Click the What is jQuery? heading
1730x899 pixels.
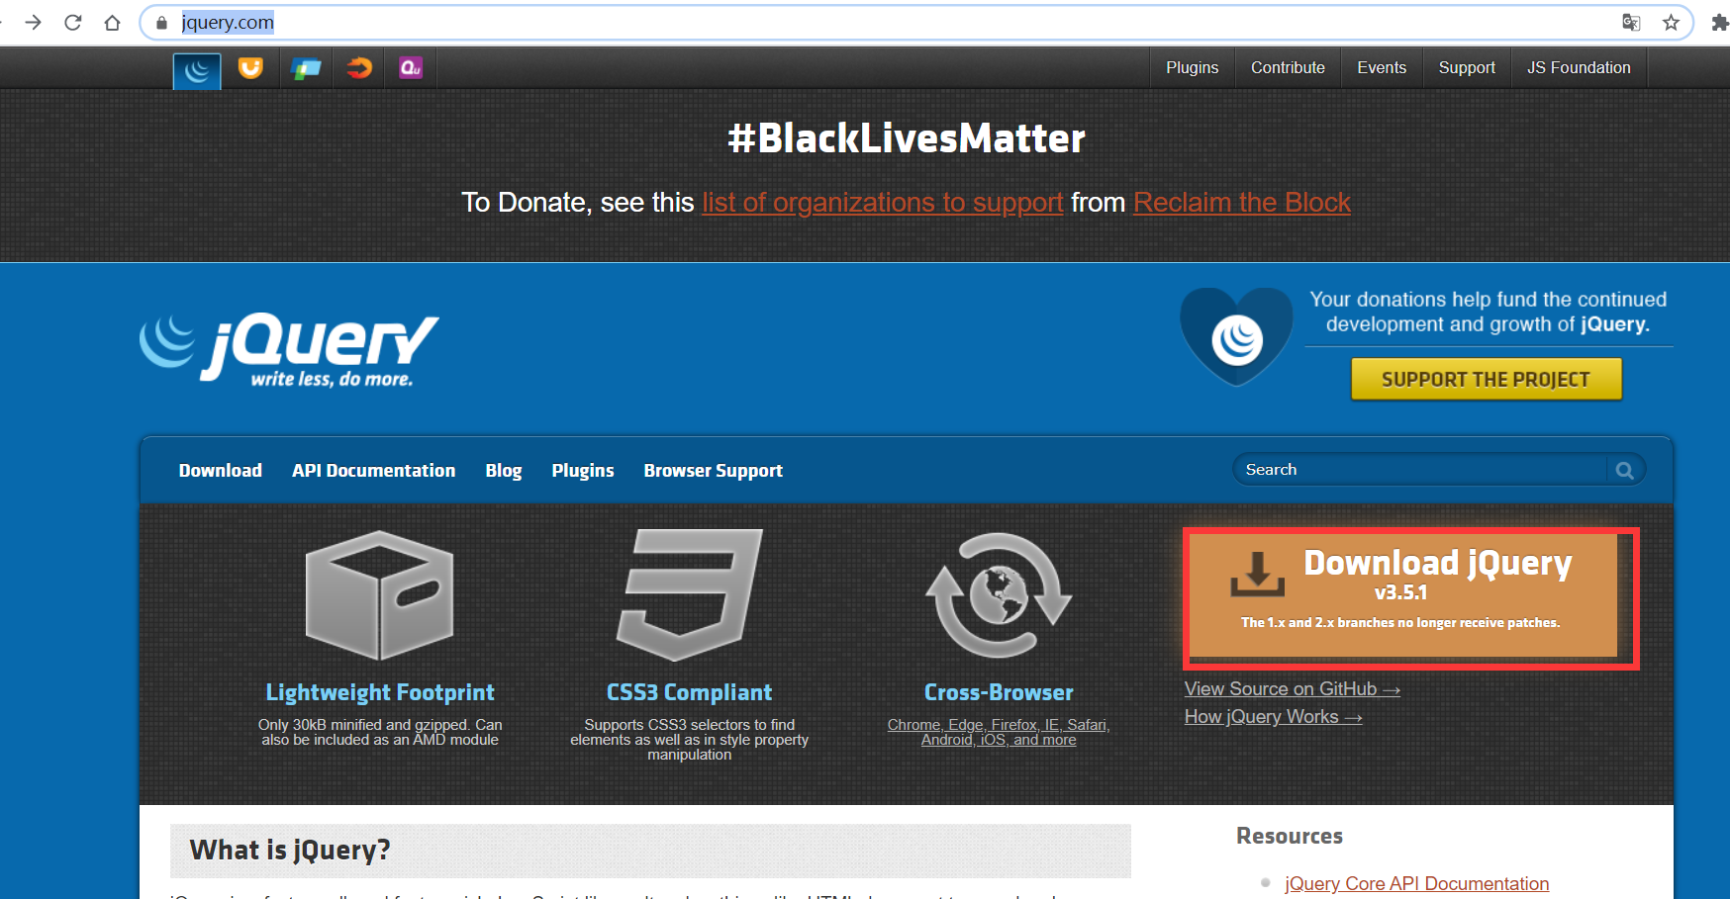(x=290, y=851)
